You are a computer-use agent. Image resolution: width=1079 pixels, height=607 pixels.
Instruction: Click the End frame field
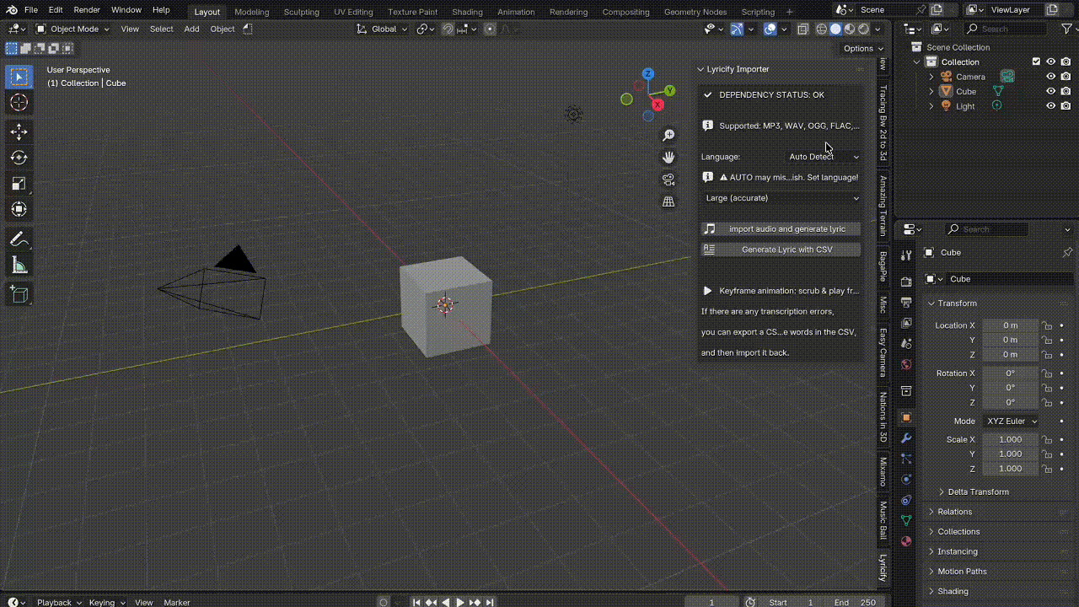tap(856, 602)
